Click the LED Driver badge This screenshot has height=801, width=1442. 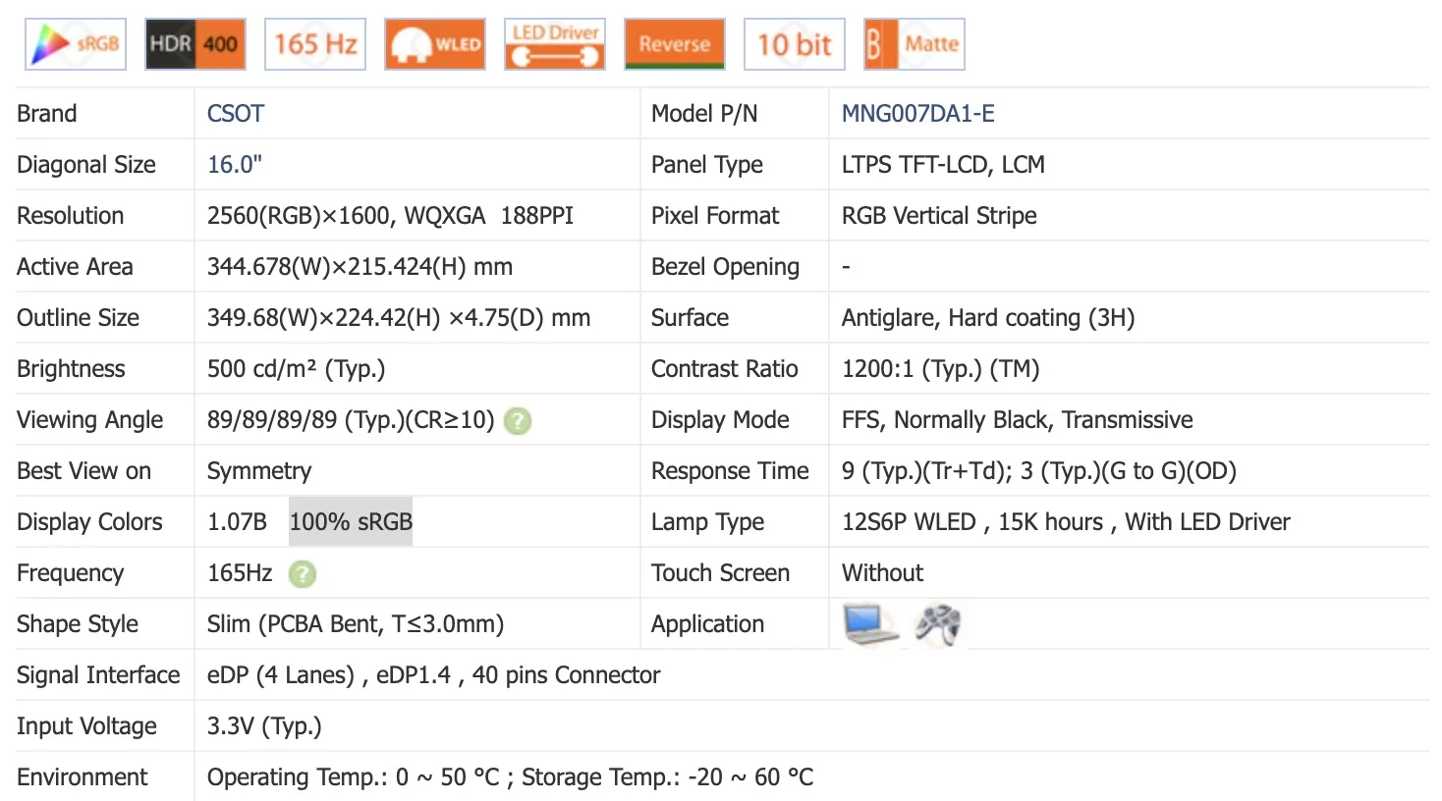[x=555, y=44]
